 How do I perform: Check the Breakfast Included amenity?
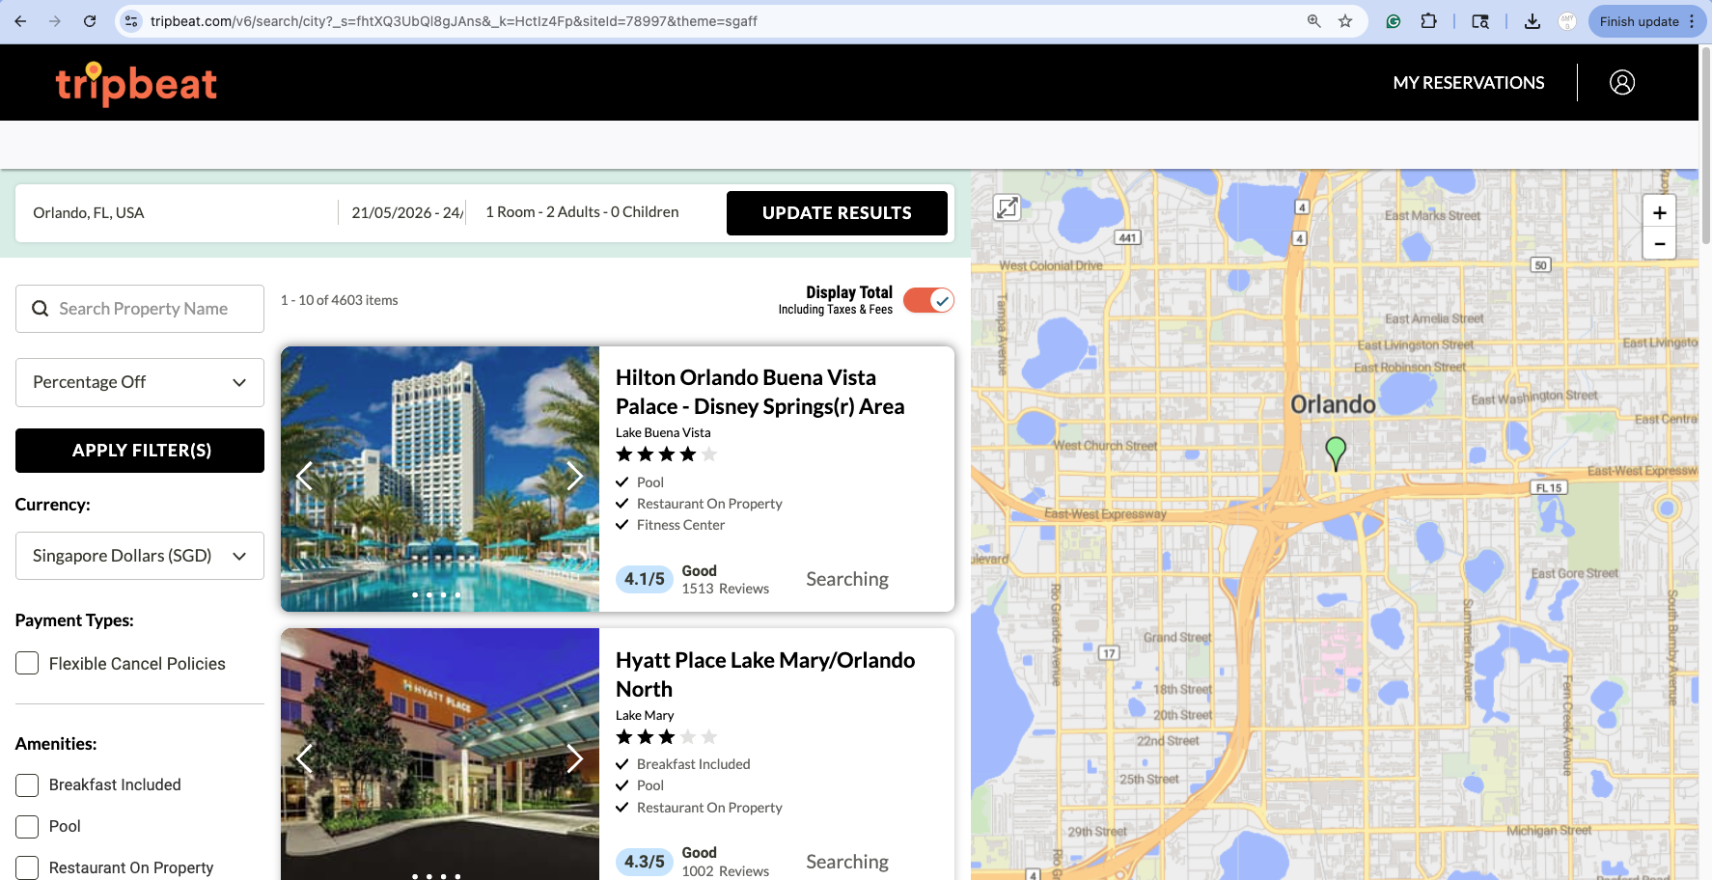(27, 784)
